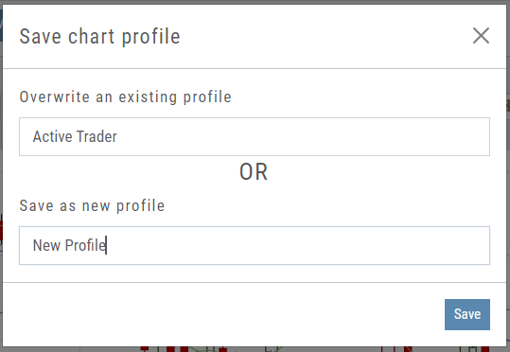Click the OR separator text
Image resolution: width=510 pixels, height=352 pixels.
(x=254, y=172)
